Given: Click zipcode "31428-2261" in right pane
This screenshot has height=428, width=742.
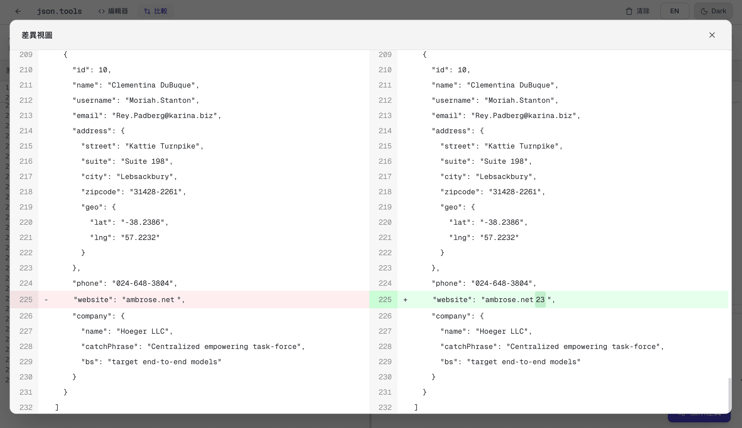Looking at the screenshot, I should pos(515,192).
